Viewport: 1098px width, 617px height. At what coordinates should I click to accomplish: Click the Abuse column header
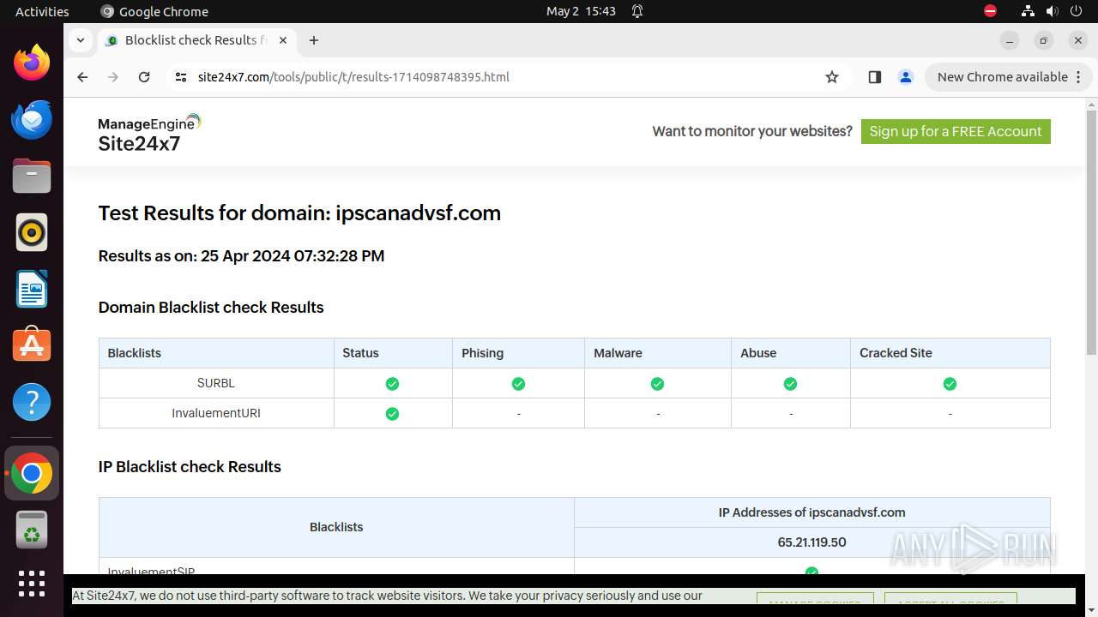pyautogui.click(x=790, y=353)
